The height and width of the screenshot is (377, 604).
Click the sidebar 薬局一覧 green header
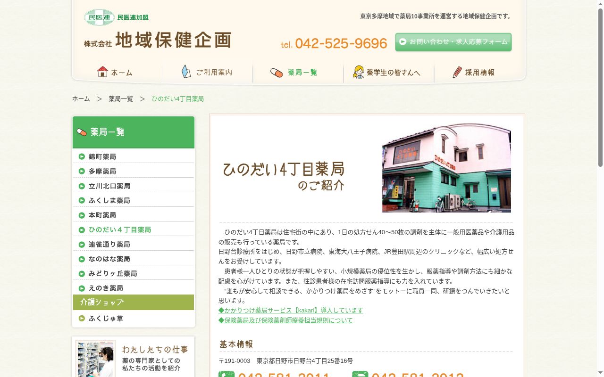point(134,132)
